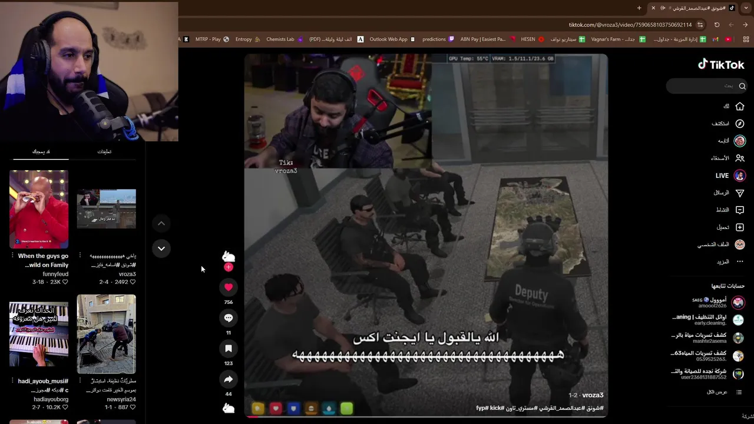The width and height of the screenshot is (754, 424).
Task: Bookmark the video to favorites
Action: click(x=229, y=348)
